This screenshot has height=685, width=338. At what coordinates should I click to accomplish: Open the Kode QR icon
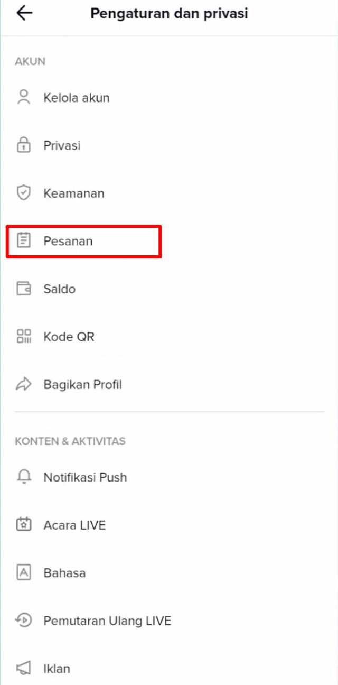[x=23, y=337]
